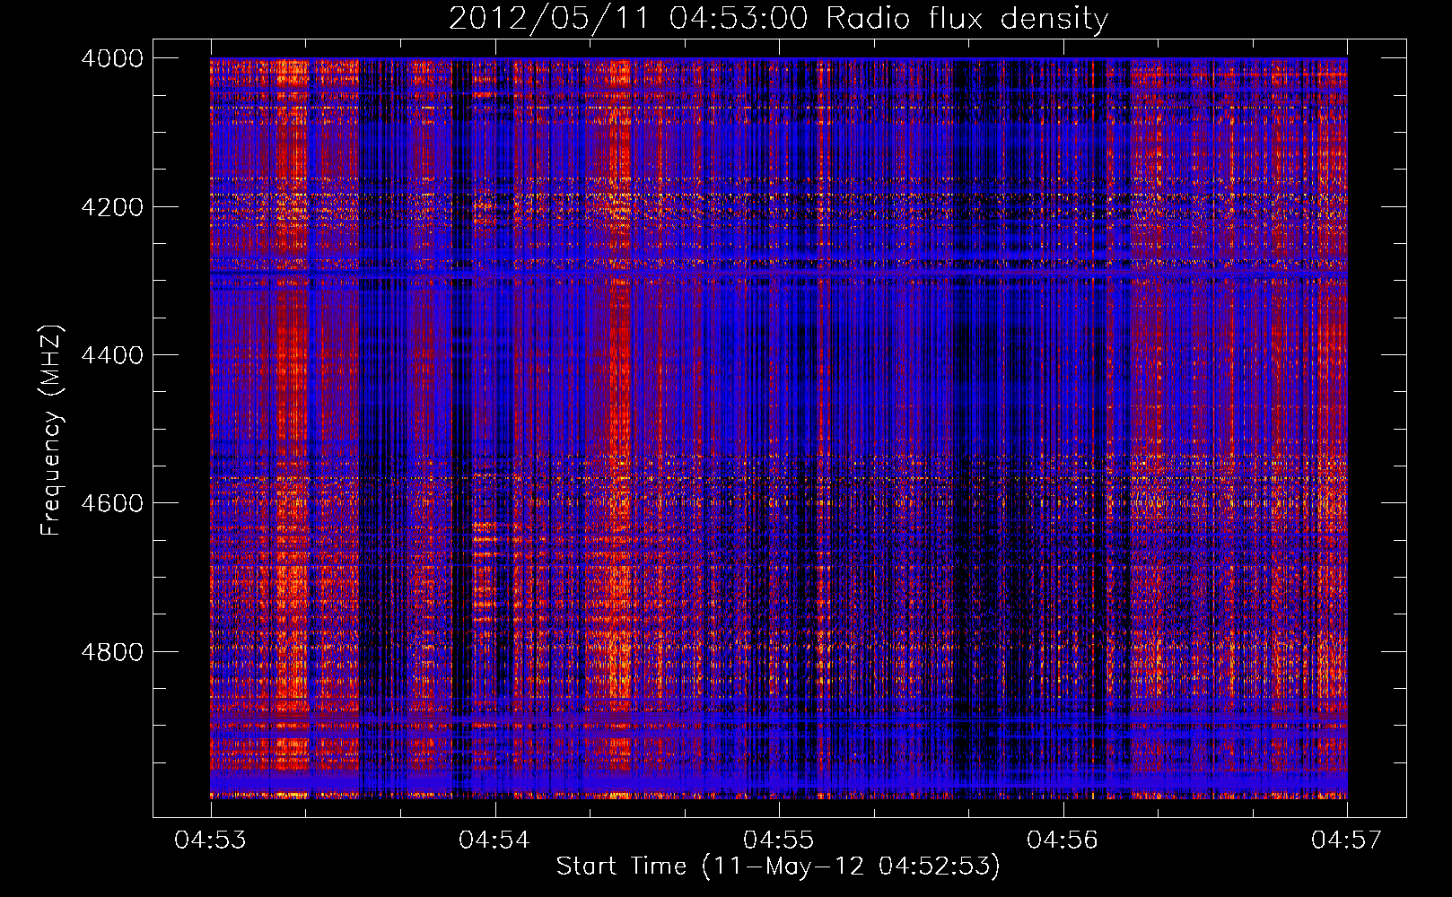Click the '4600' frequency axis label

pos(112,503)
